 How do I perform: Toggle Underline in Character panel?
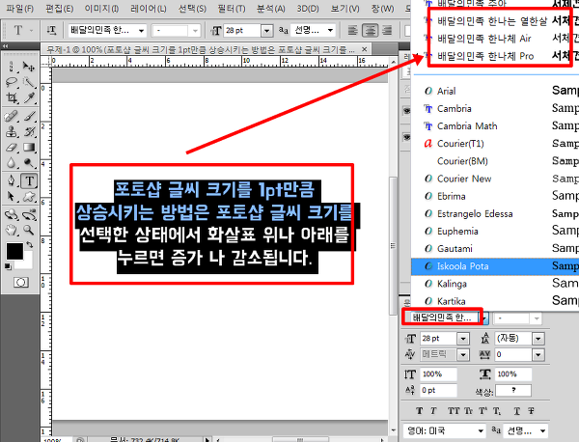517,411
